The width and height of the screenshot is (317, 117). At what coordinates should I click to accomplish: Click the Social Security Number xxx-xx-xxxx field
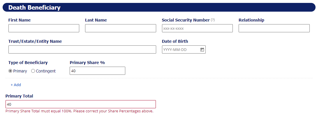(x=197, y=28)
